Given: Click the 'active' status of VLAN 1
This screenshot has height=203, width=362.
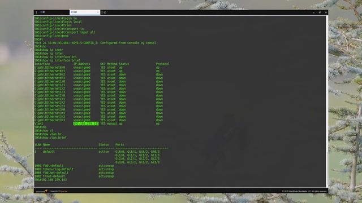Looking at the screenshot, I should pos(104,152).
